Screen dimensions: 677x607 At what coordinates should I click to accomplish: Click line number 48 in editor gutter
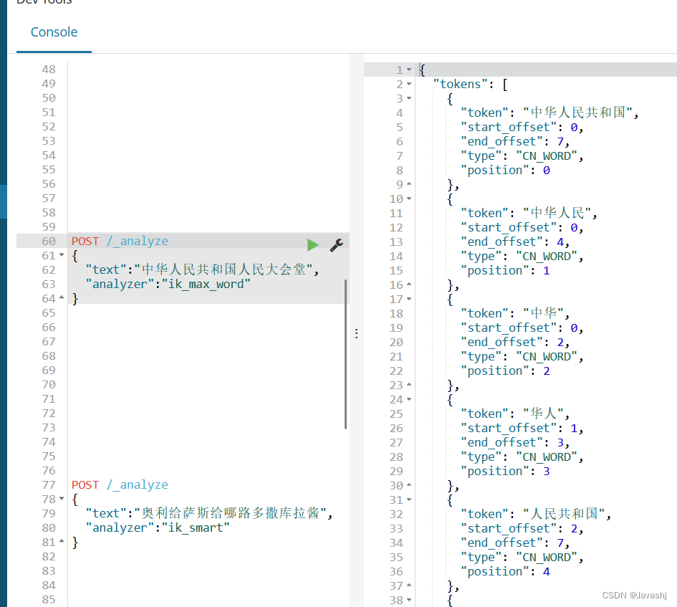[x=49, y=69]
